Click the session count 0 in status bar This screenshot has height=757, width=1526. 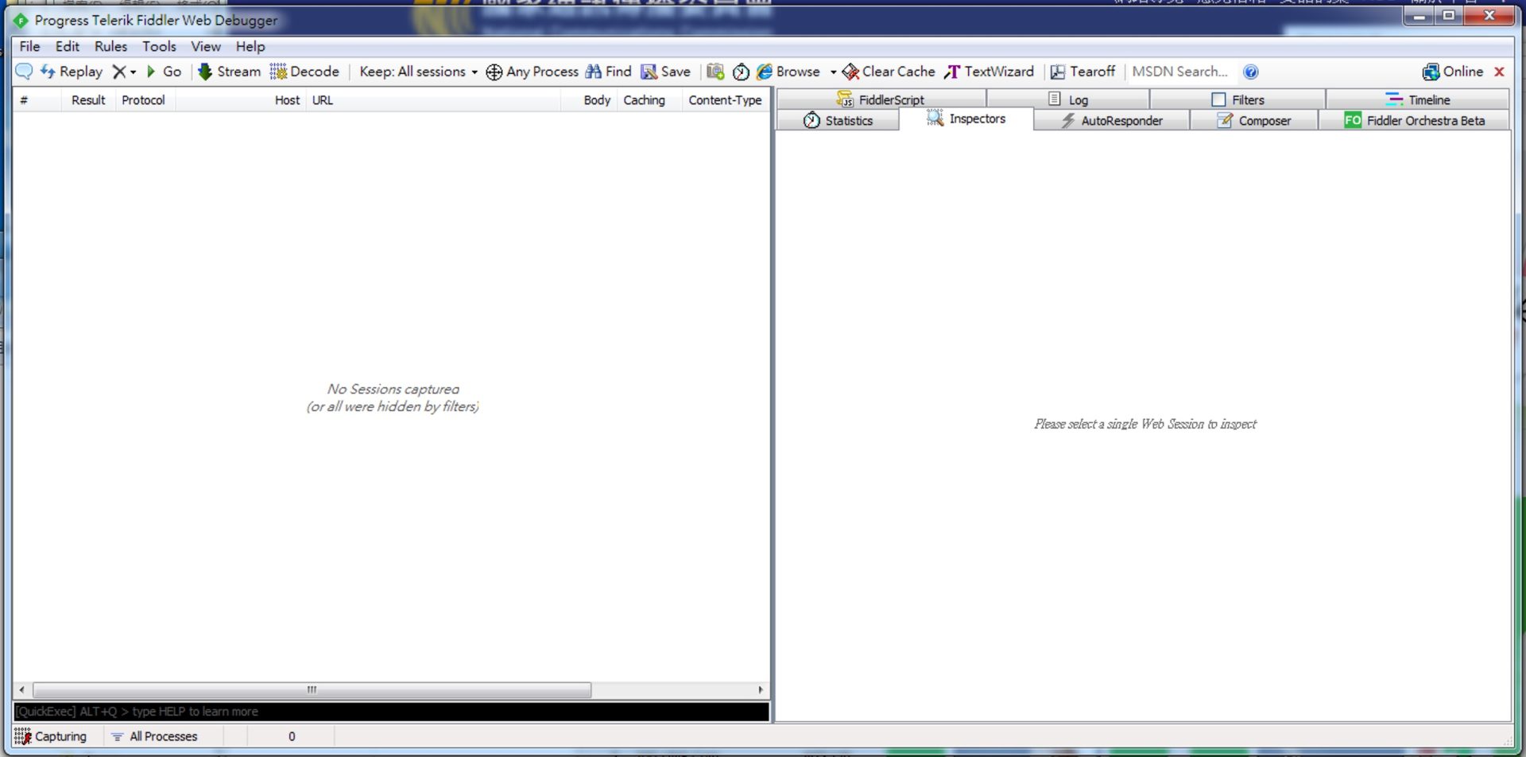[291, 736]
